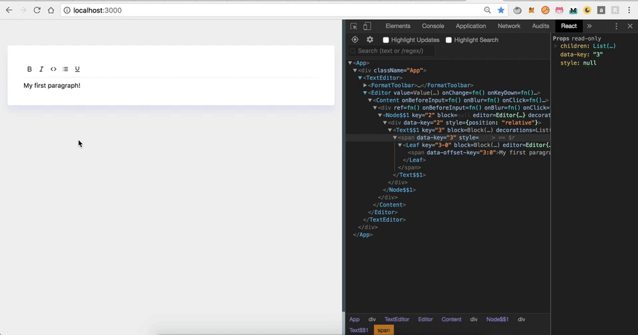
Task: Toggle bulleted list in editor toolbar
Action: pyautogui.click(x=65, y=69)
